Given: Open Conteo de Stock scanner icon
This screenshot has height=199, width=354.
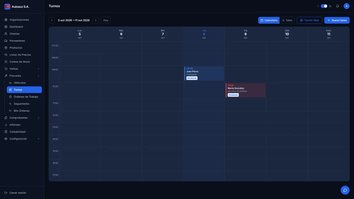Looking at the screenshot, I should click(x=6, y=62).
